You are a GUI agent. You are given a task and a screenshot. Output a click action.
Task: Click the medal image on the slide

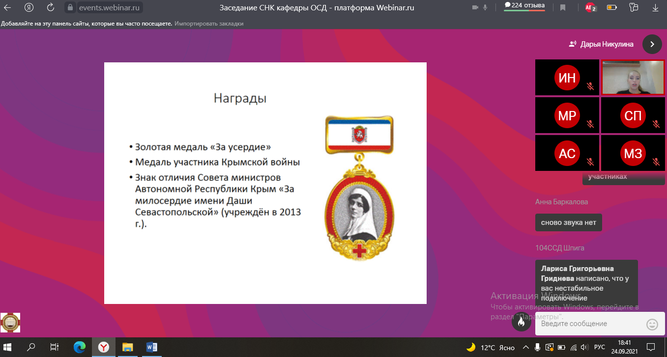tap(360, 188)
